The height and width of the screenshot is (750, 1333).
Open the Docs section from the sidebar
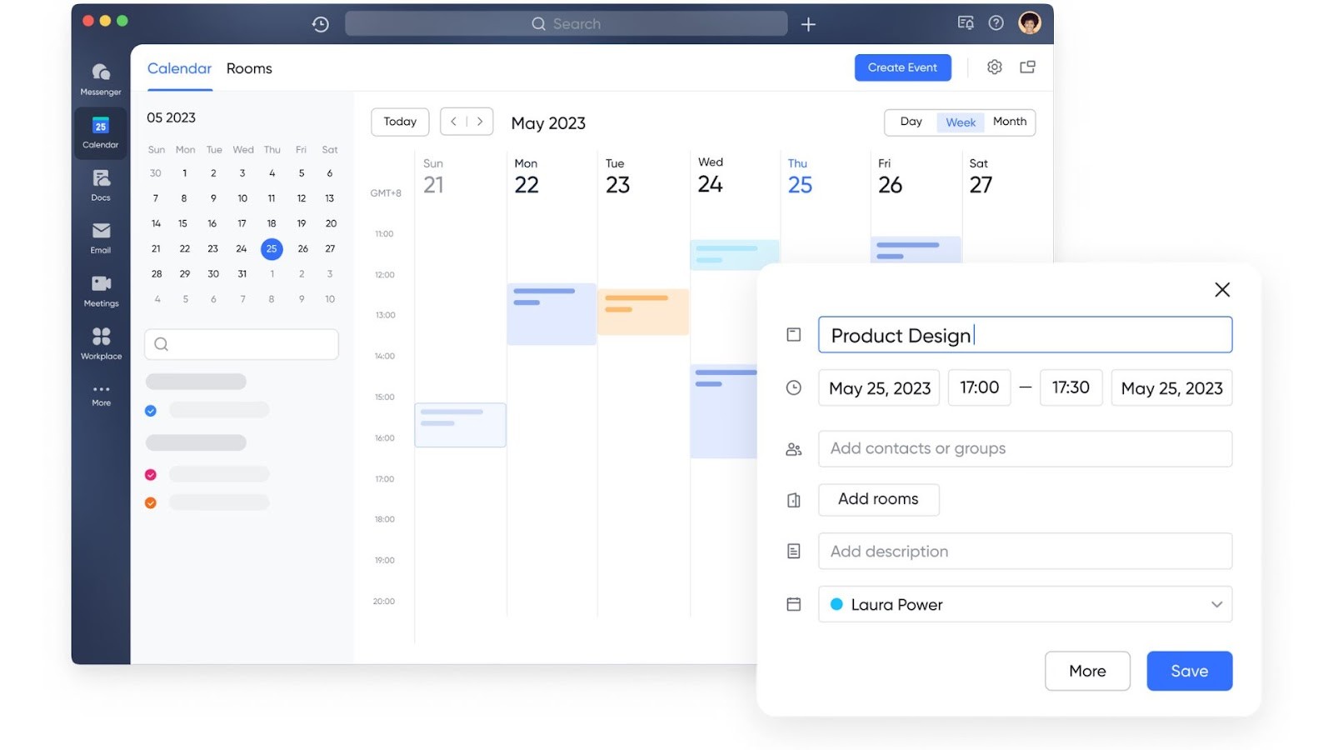click(x=100, y=183)
